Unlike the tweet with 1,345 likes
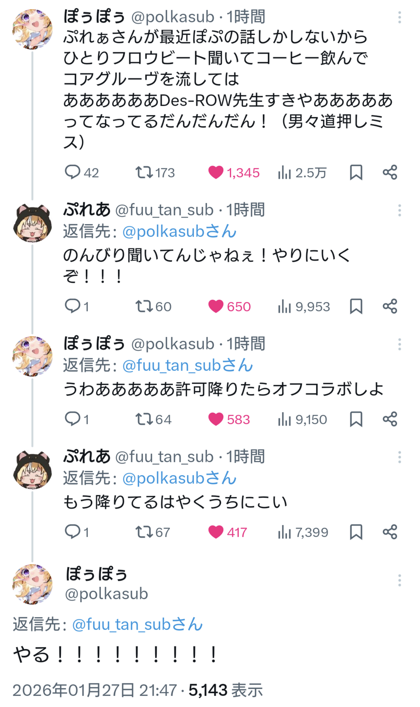Viewport: 420px width, 707px height. pyautogui.click(x=216, y=172)
